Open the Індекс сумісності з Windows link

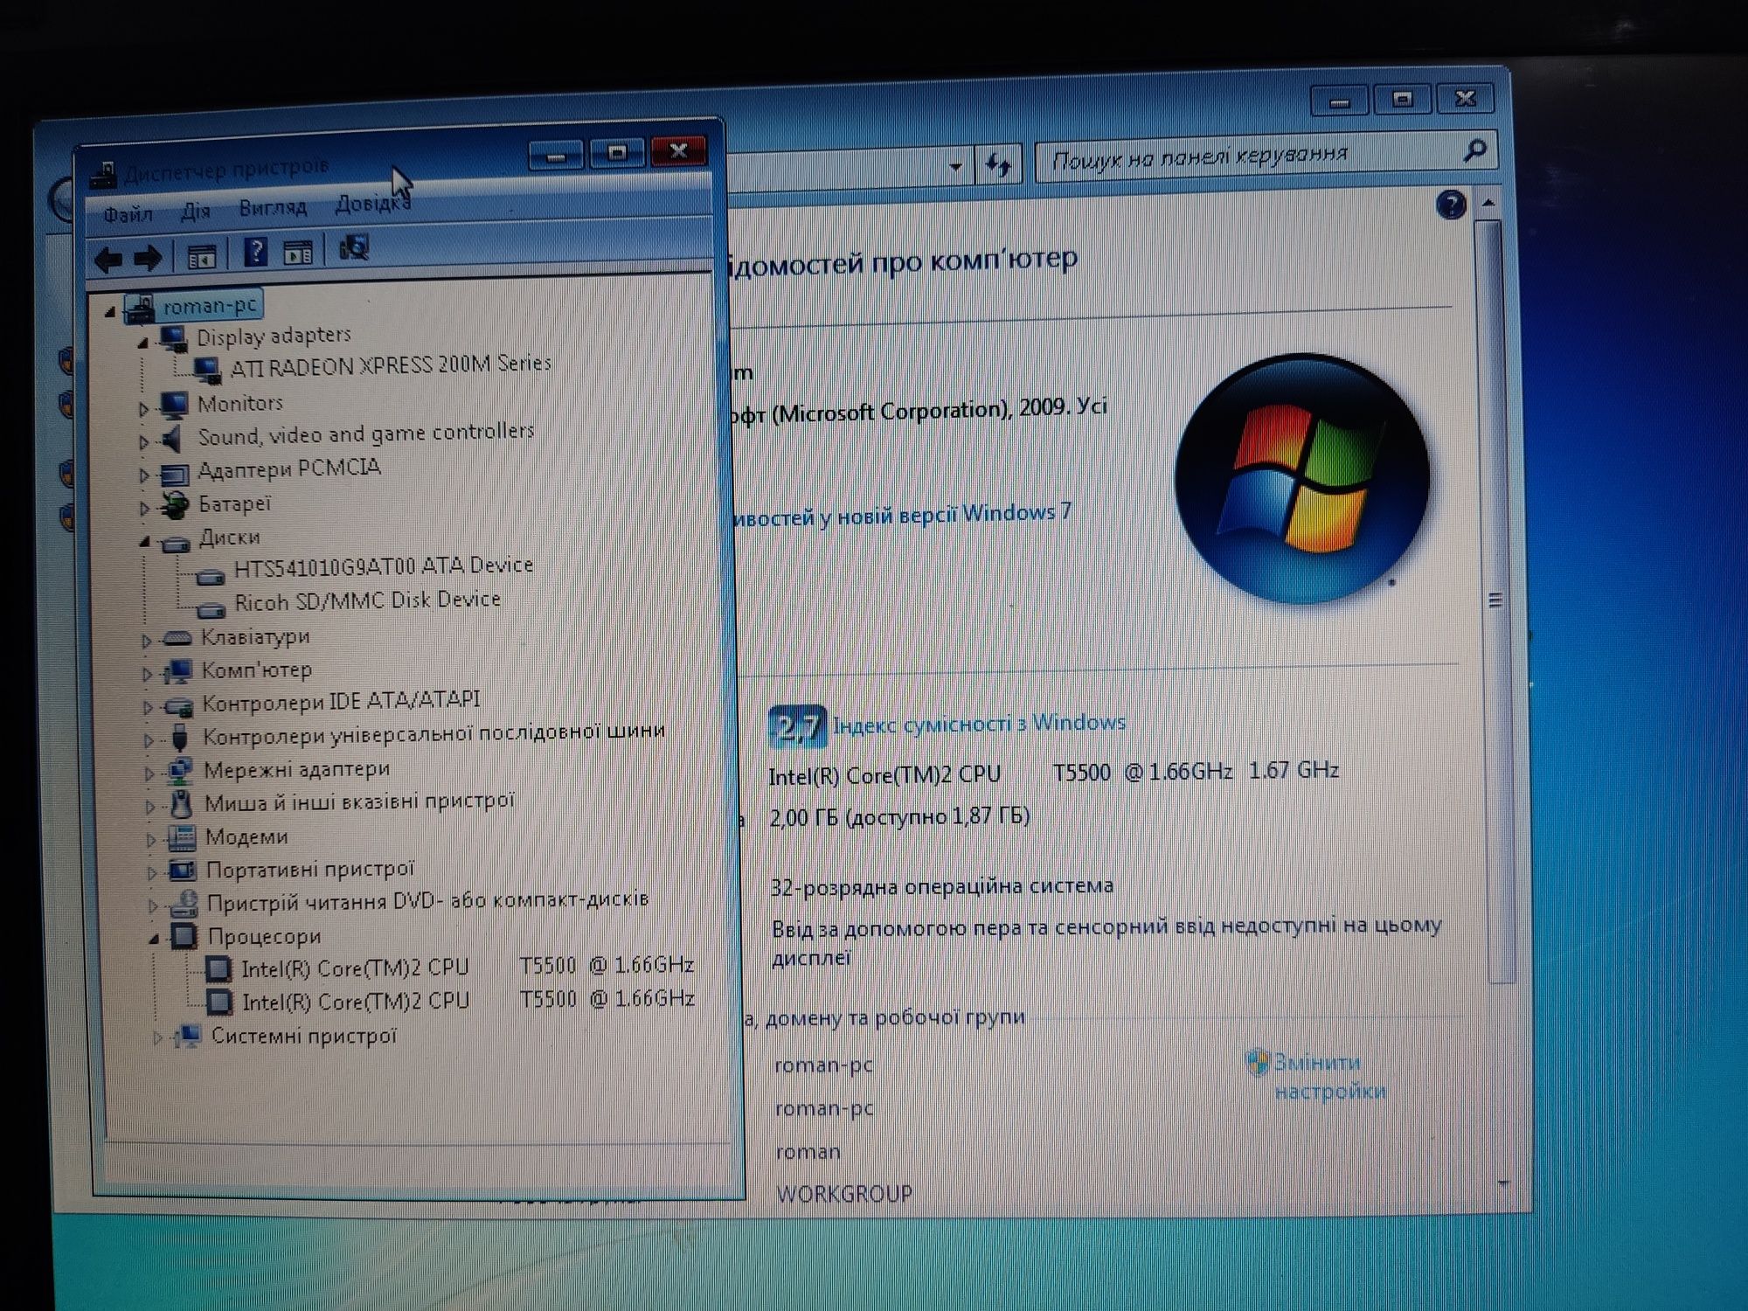[x=979, y=723]
